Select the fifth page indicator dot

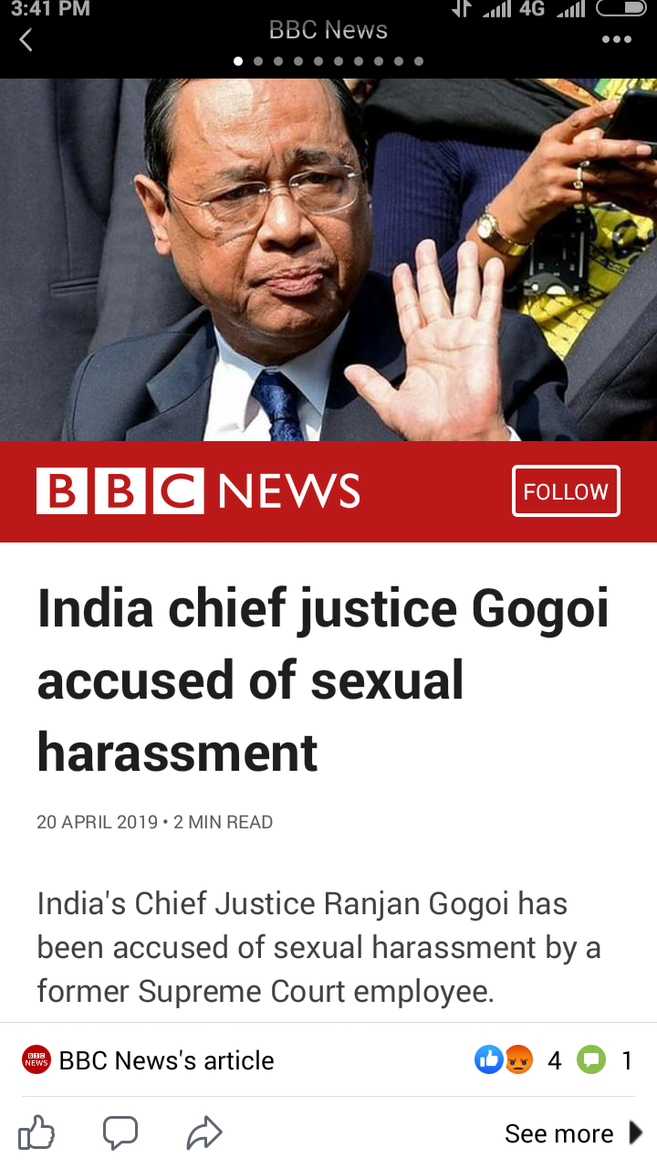tap(318, 61)
